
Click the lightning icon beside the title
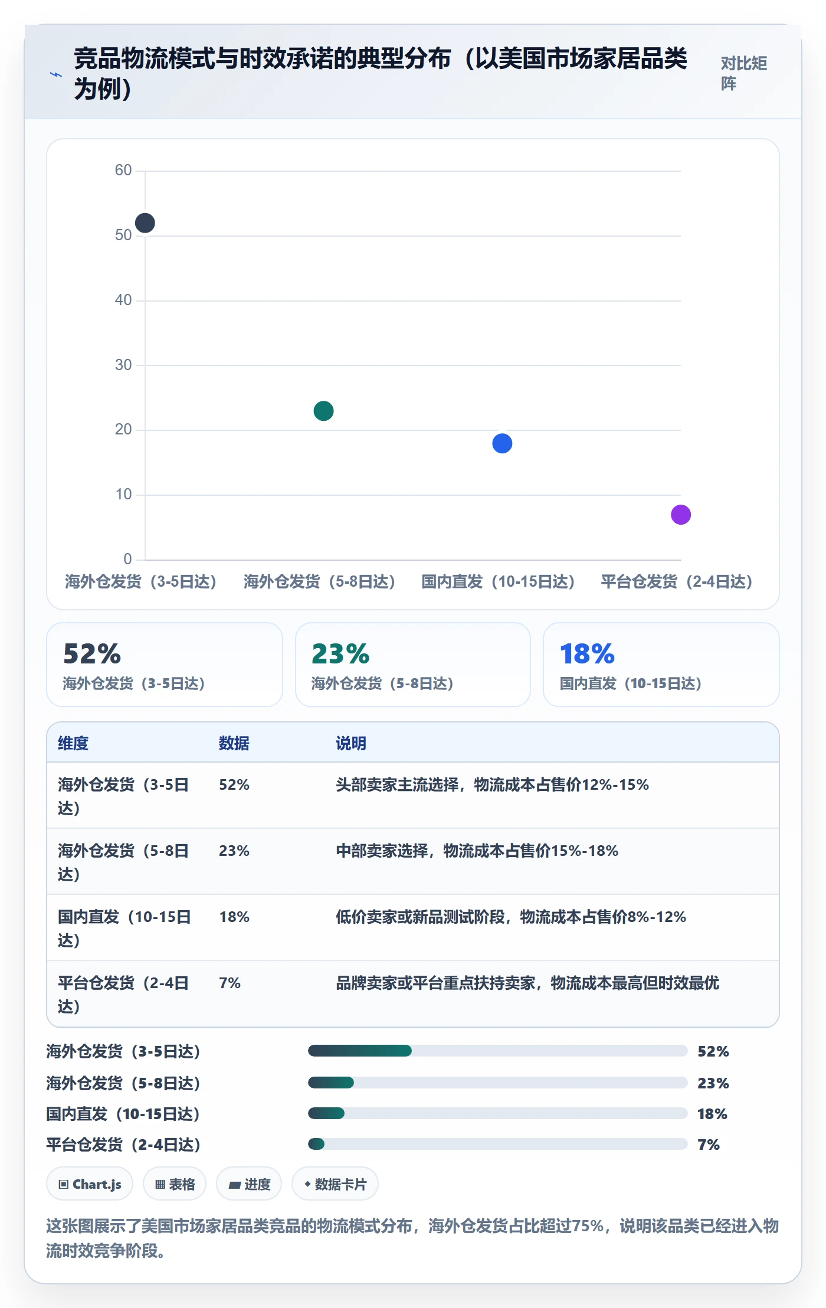56,74
